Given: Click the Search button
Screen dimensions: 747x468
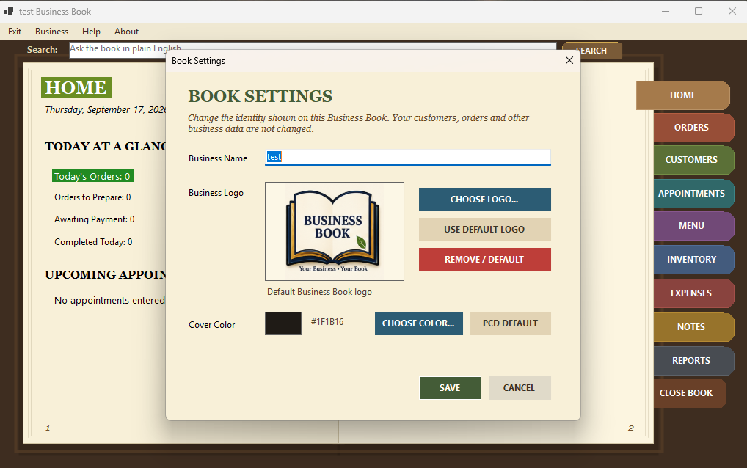Looking at the screenshot, I should click(x=591, y=51).
